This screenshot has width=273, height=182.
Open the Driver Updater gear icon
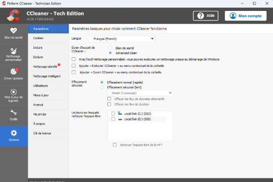point(14,71)
